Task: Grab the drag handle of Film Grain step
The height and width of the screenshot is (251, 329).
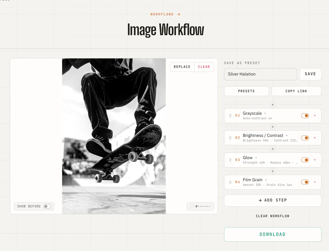Action: click(x=230, y=182)
